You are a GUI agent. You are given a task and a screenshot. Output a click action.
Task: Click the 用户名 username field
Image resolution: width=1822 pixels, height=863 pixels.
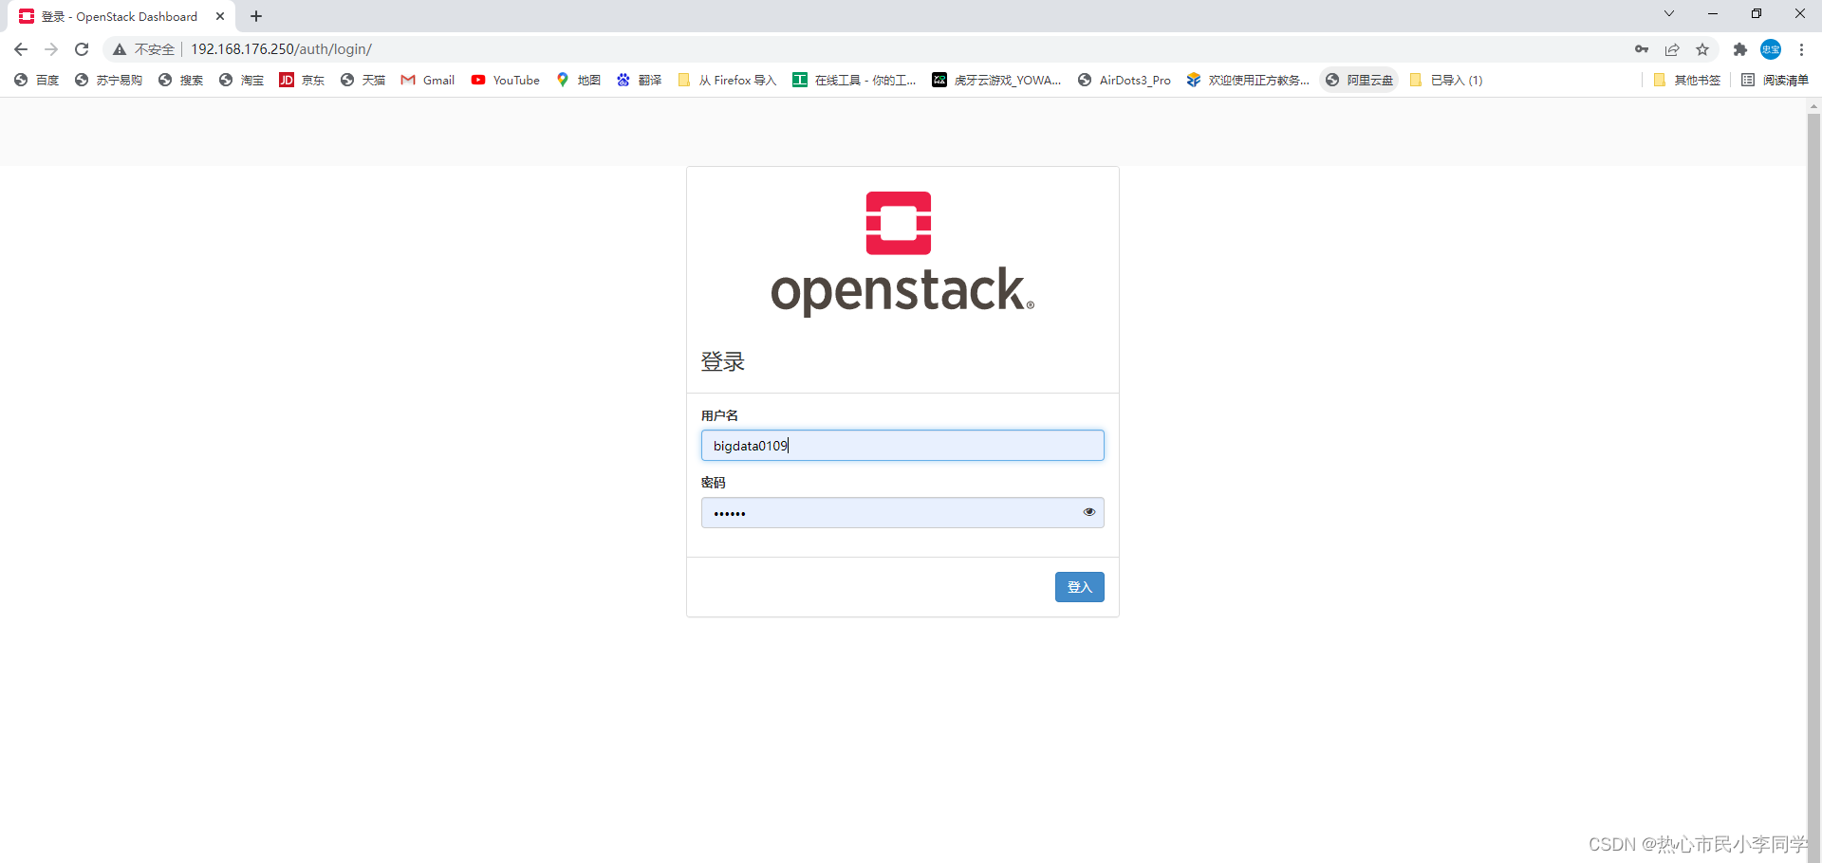(902, 446)
